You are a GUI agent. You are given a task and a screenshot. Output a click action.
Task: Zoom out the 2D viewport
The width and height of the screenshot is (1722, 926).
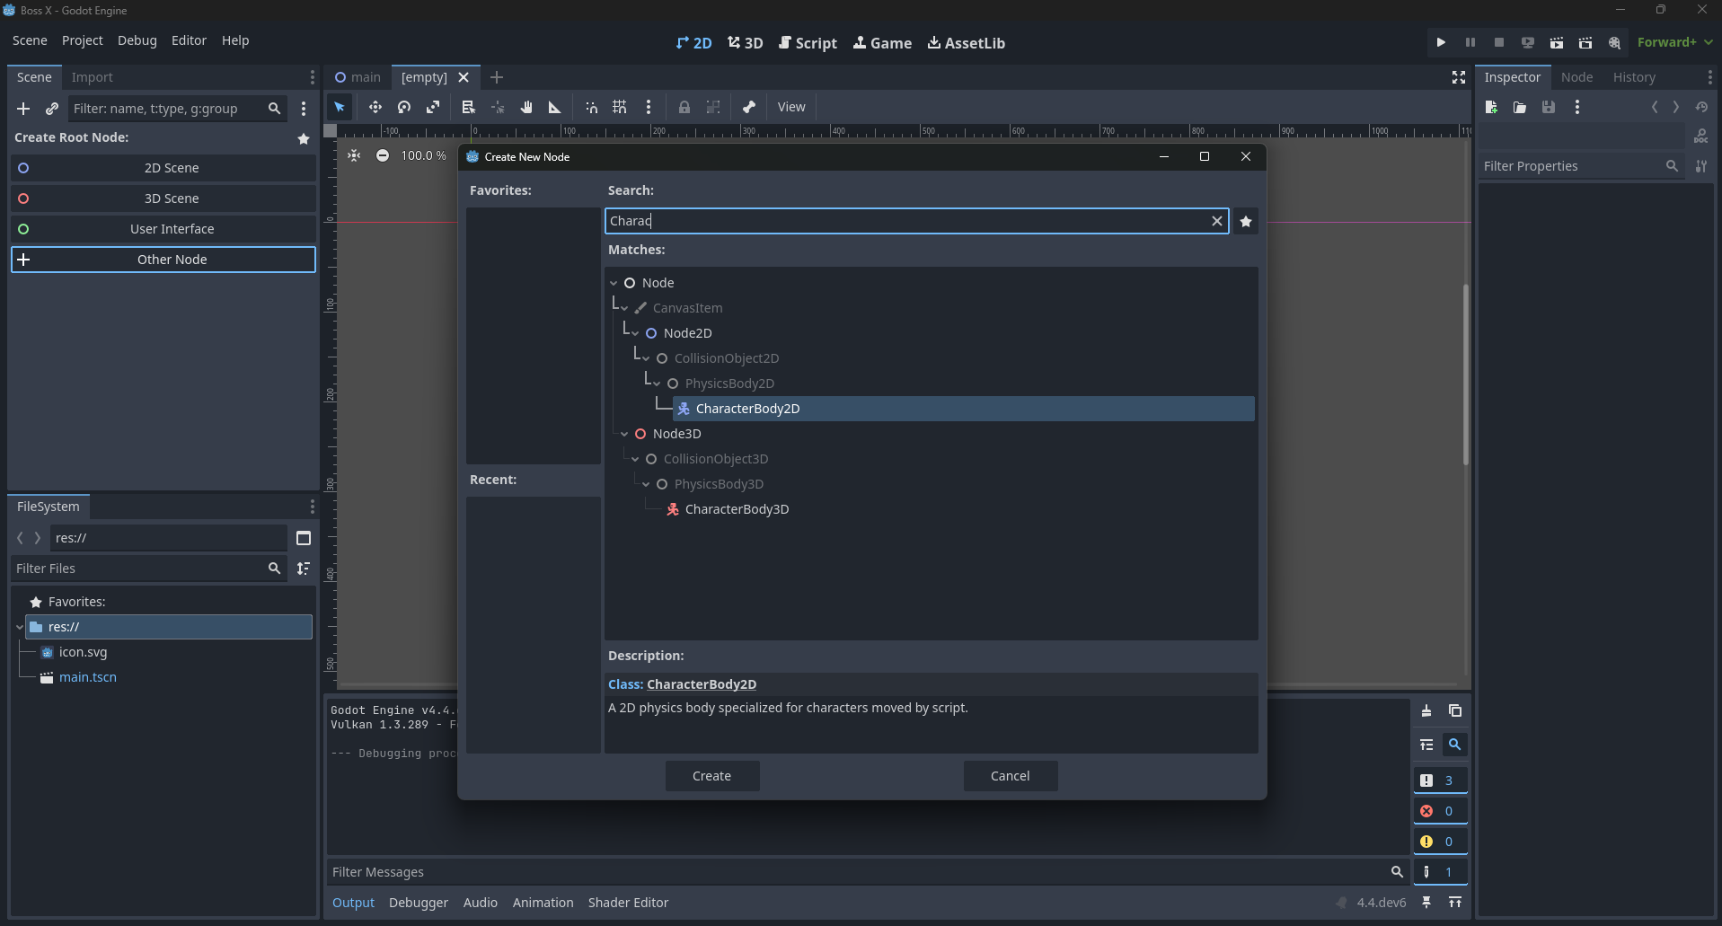383,155
